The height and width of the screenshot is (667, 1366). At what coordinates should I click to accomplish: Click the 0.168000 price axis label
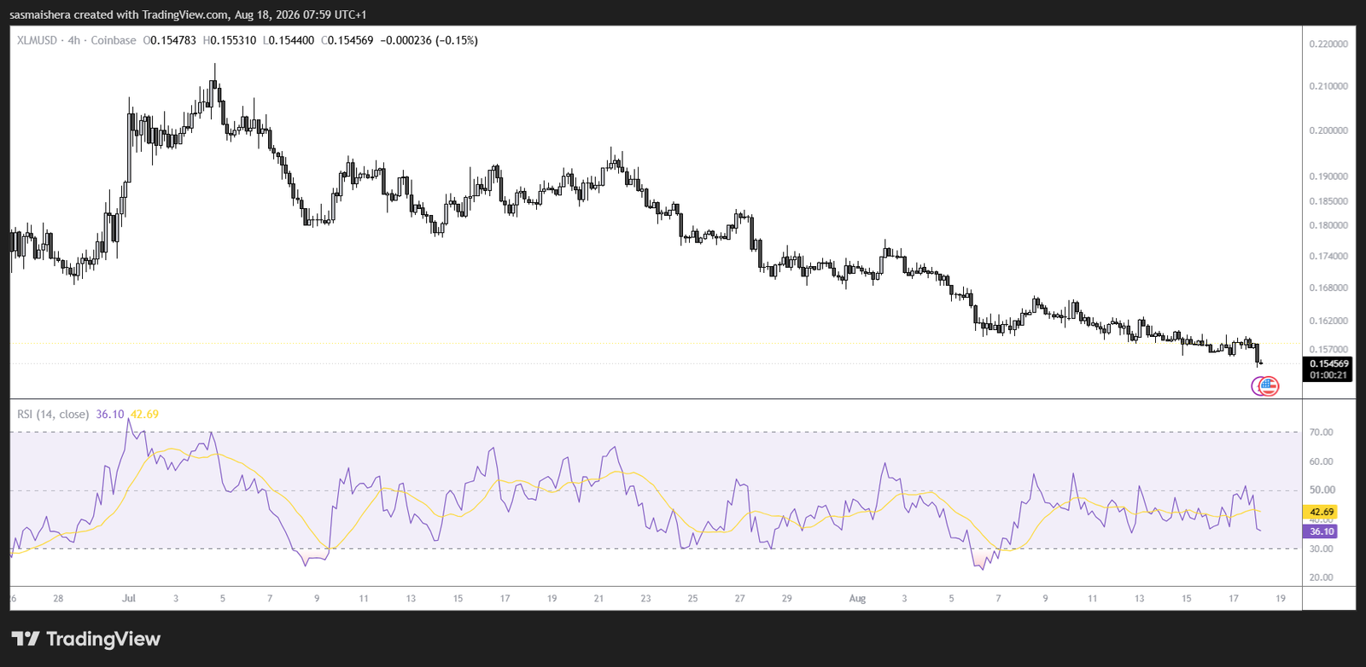click(x=1328, y=287)
